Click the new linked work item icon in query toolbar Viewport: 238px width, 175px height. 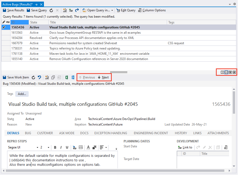pos(65,10)
